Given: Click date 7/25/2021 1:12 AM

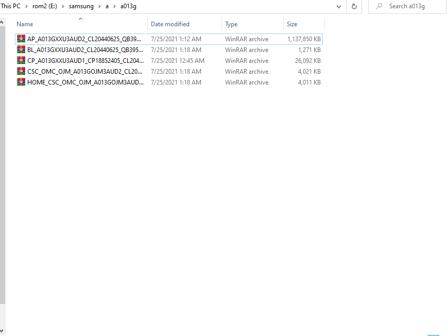Looking at the screenshot, I should 176,39.
